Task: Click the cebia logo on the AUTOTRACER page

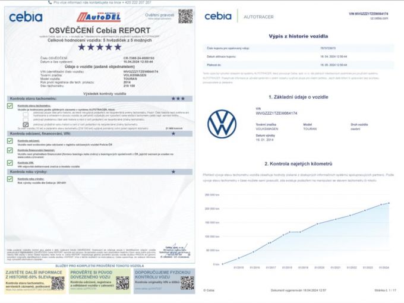Action: [218, 16]
